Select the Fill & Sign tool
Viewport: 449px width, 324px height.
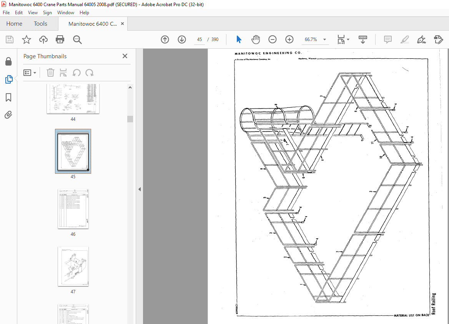point(421,39)
